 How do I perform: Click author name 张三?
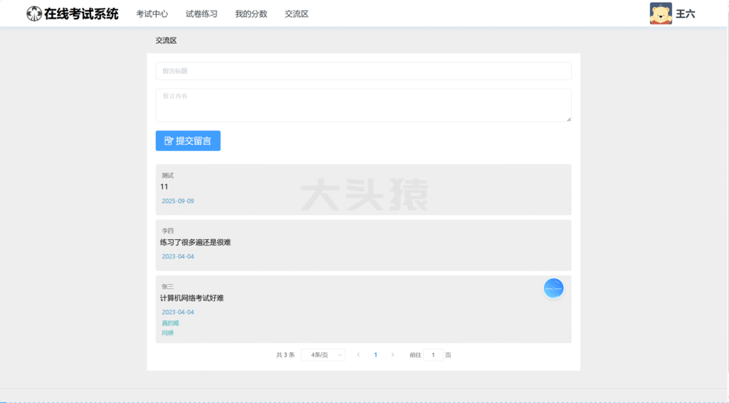pos(167,286)
